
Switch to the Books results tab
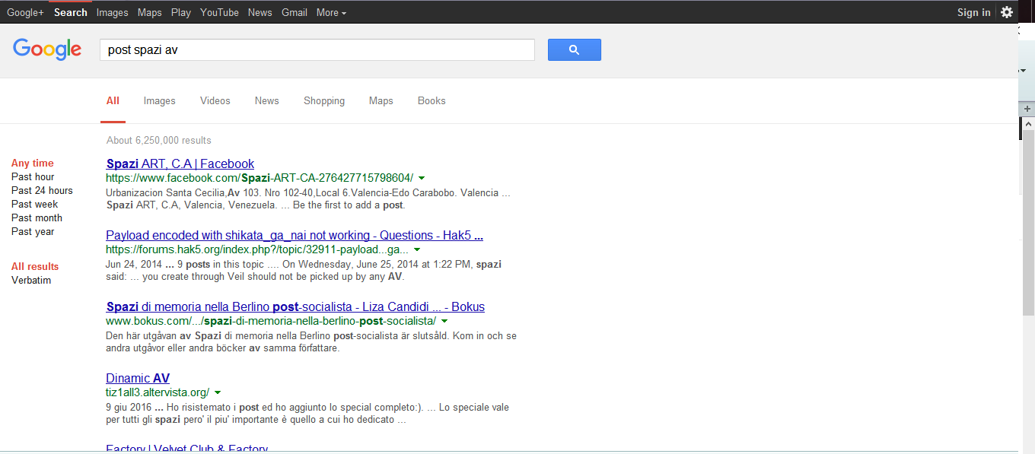[x=432, y=100]
